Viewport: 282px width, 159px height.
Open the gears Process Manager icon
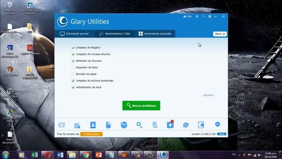pos(139,125)
